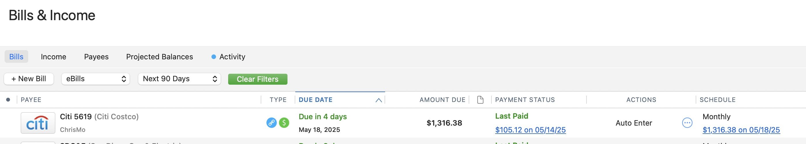
Task: Go to the Activity tab
Action: pyautogui.click(x=232, y=57)
